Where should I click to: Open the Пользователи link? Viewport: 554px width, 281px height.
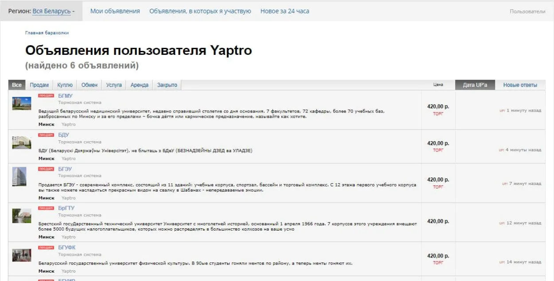[527, 12]
